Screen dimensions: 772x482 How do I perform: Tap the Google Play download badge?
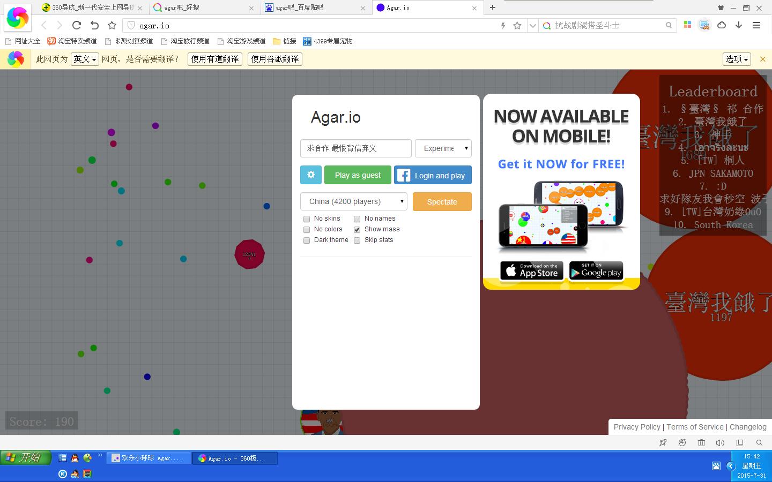click(596, 271)
